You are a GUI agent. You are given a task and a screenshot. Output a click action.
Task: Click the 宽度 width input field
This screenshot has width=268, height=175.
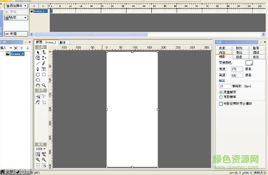pyautogui.click(x=237, y=70)
